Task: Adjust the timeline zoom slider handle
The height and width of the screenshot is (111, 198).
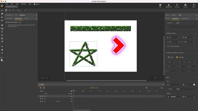Action: tap(146, 88)
